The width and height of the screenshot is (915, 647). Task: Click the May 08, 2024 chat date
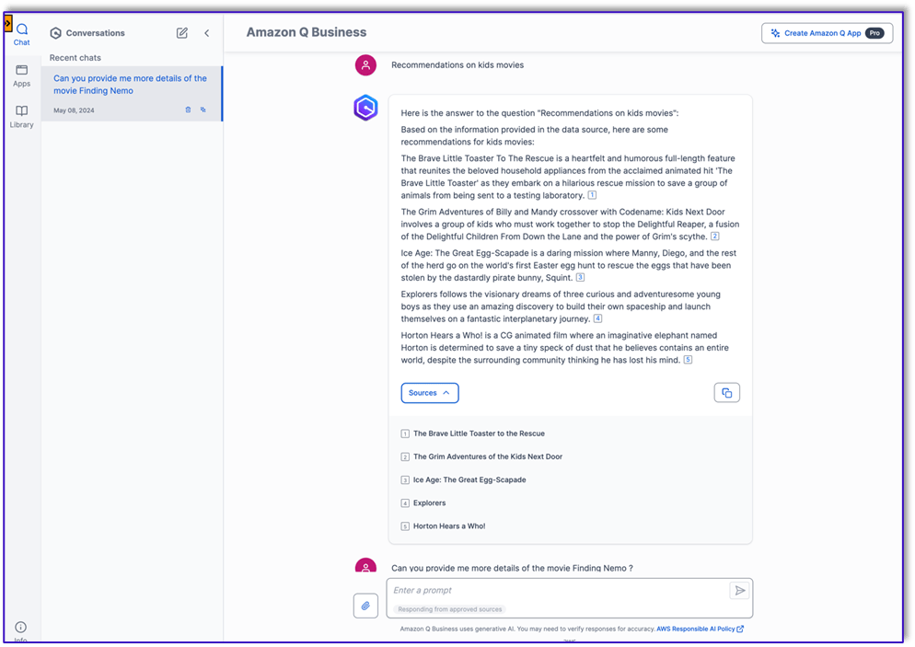[x=74, y=110]
